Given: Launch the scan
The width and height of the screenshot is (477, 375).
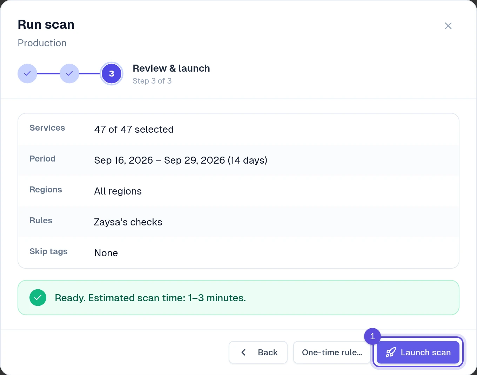Looking at the screenshot, I should (x=418, y=353).
